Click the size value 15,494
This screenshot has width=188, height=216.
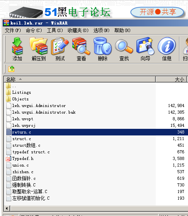[x=177, y=125]
